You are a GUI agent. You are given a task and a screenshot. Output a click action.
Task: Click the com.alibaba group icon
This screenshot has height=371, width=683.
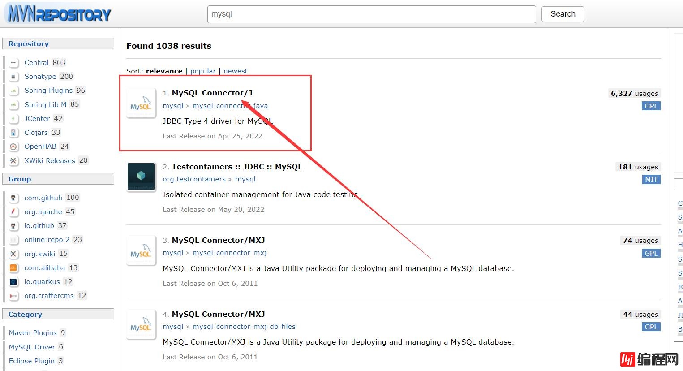click(x=13, y=268)
